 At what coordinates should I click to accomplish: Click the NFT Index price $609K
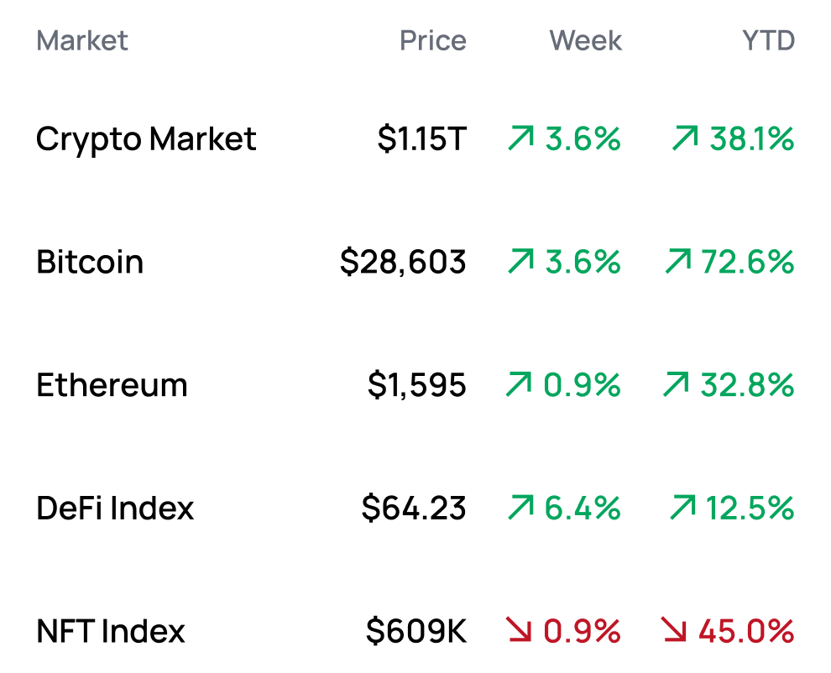tap(415, 630)
